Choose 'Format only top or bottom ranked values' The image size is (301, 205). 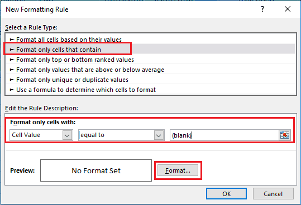[x=151, y=60]
